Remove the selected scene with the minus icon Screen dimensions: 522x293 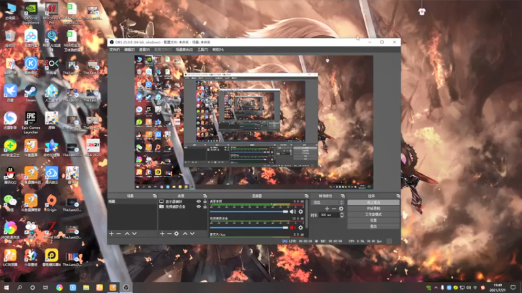[119, 234]
